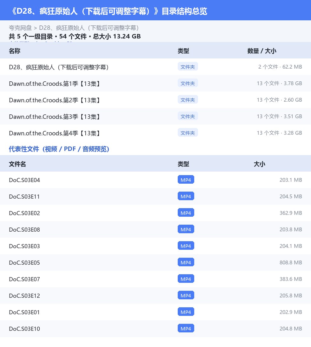
Task: Select size value 203.1 MB
Action: (291, 180)
